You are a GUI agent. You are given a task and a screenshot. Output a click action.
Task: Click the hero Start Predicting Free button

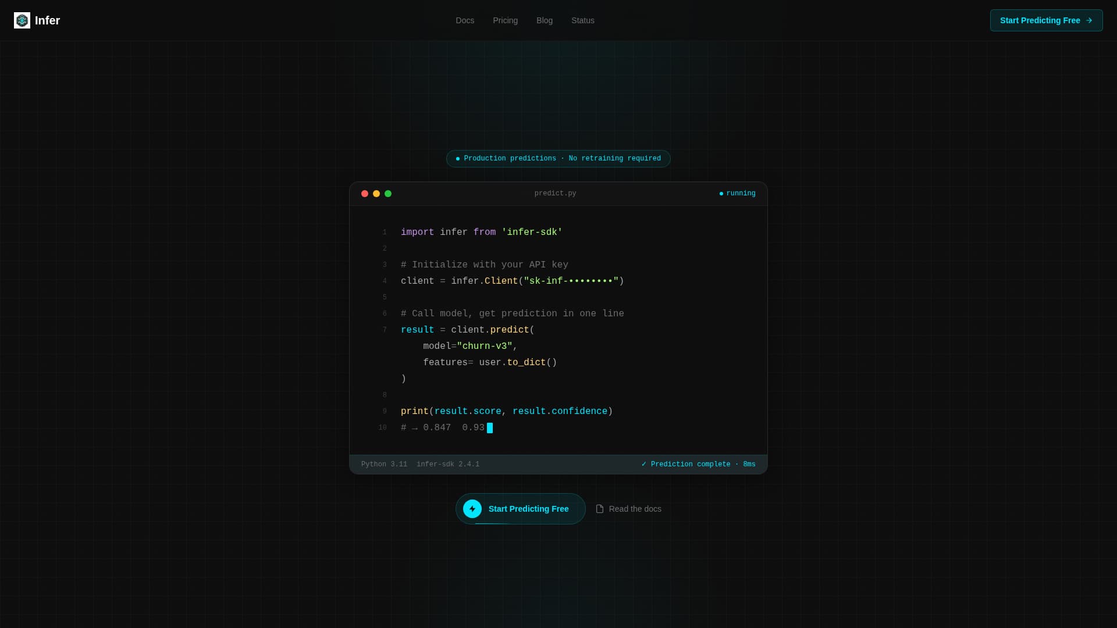pos(521,509)
